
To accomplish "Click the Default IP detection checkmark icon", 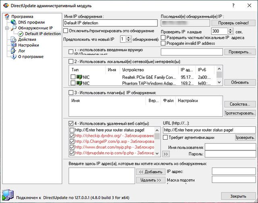I will coord(21,33).
